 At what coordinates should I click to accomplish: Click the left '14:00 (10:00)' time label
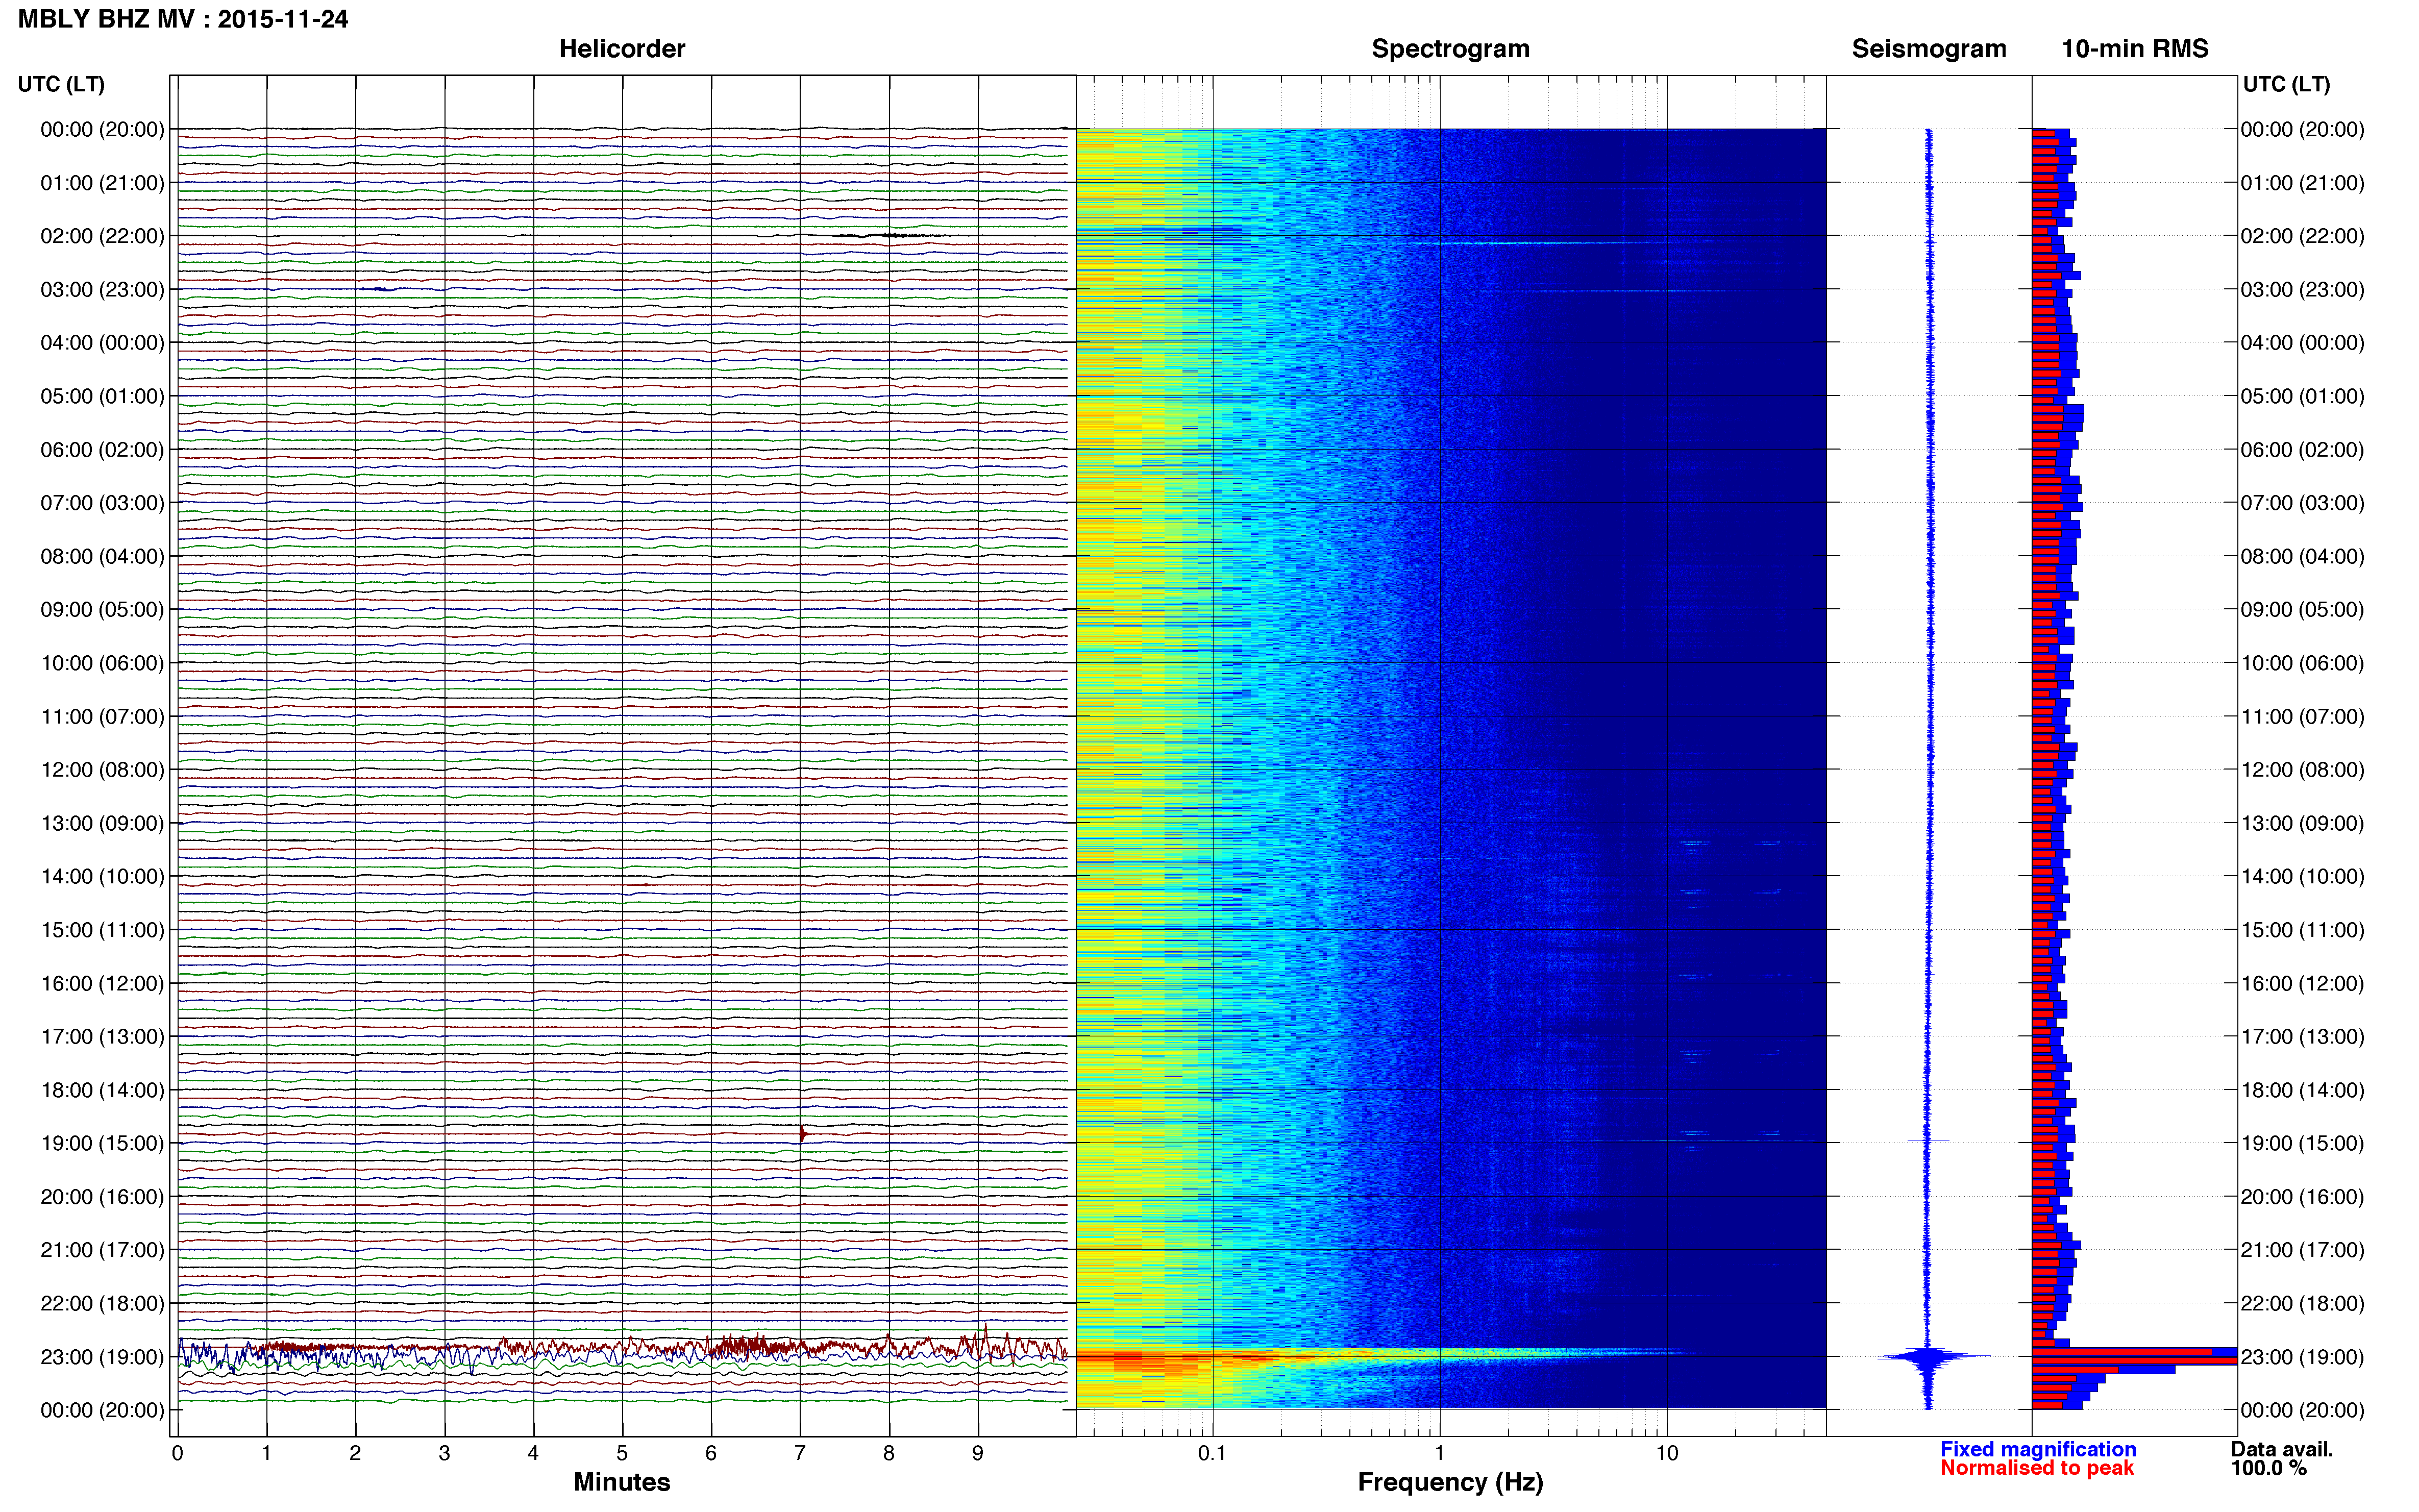click(x=102, y=876)
